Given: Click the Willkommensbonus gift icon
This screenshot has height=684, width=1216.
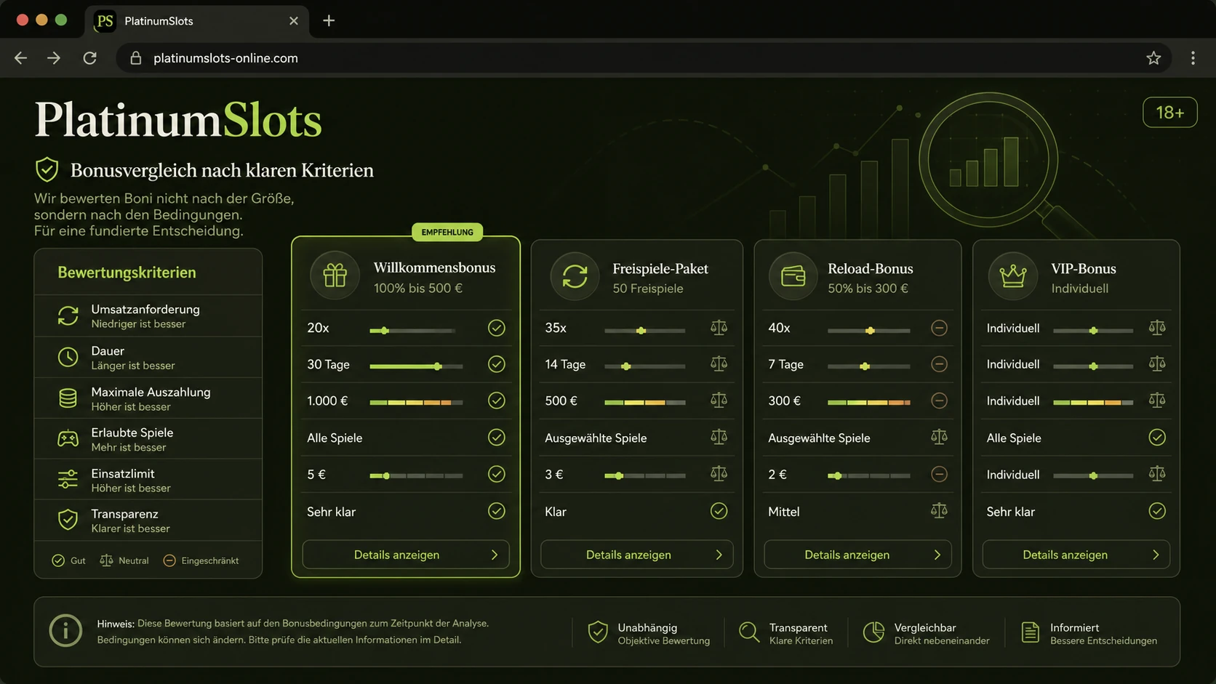Looking at the screenshot, I should click(x=335, y=275).
